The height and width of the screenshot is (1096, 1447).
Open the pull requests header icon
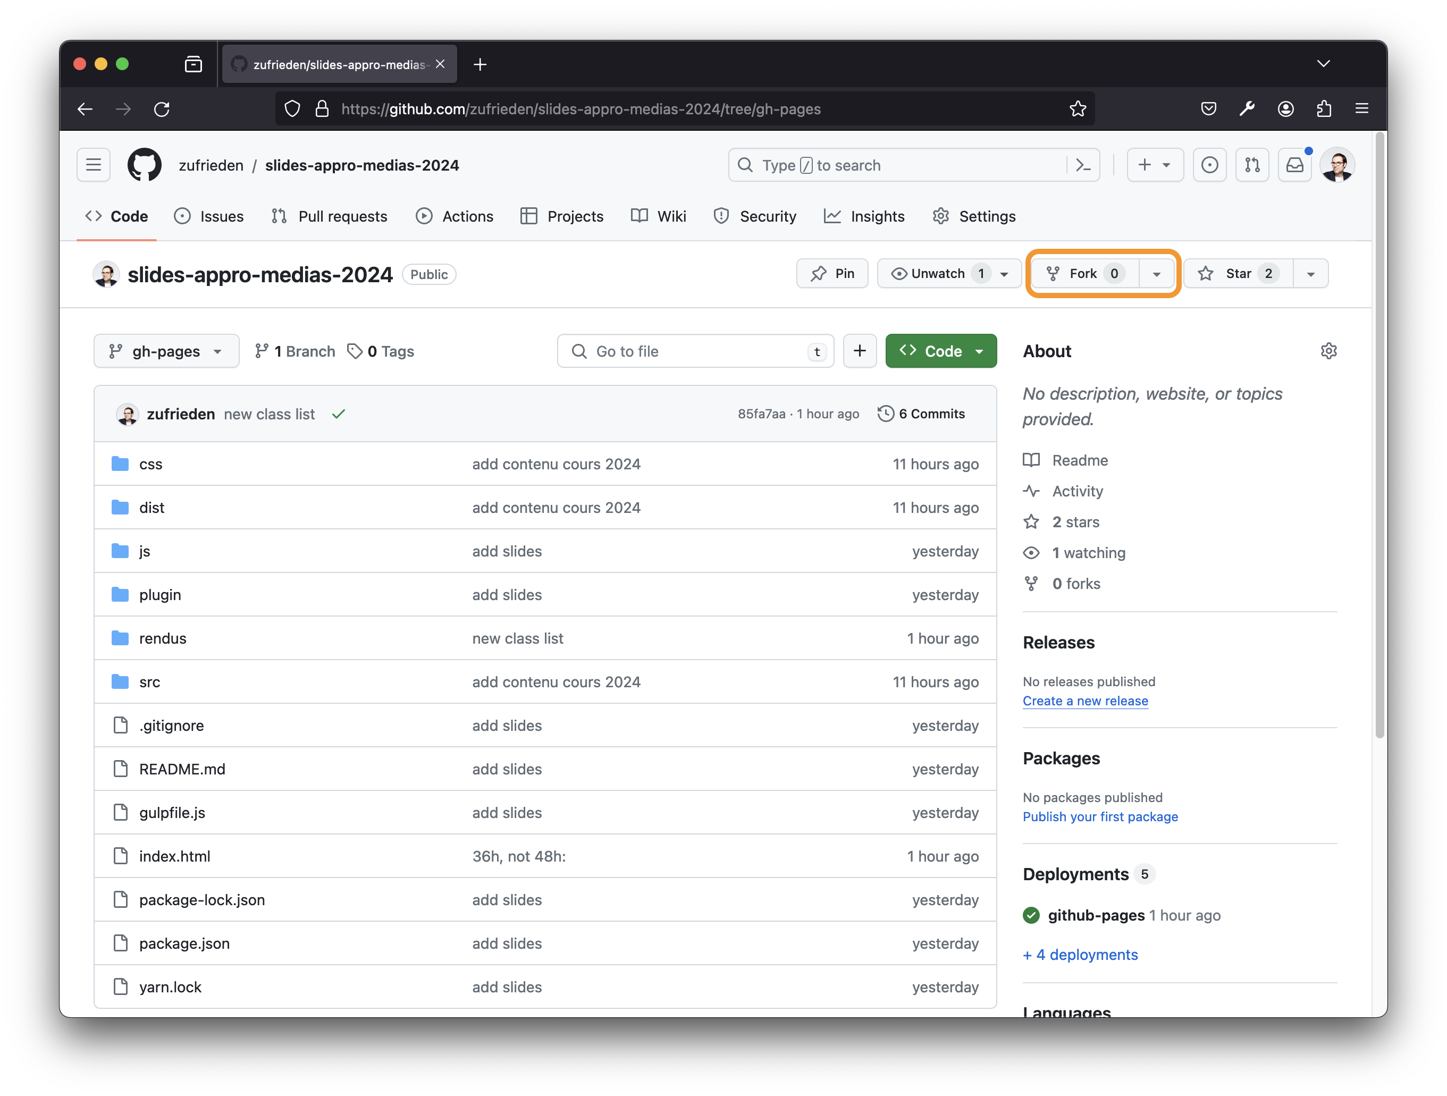1252,165
